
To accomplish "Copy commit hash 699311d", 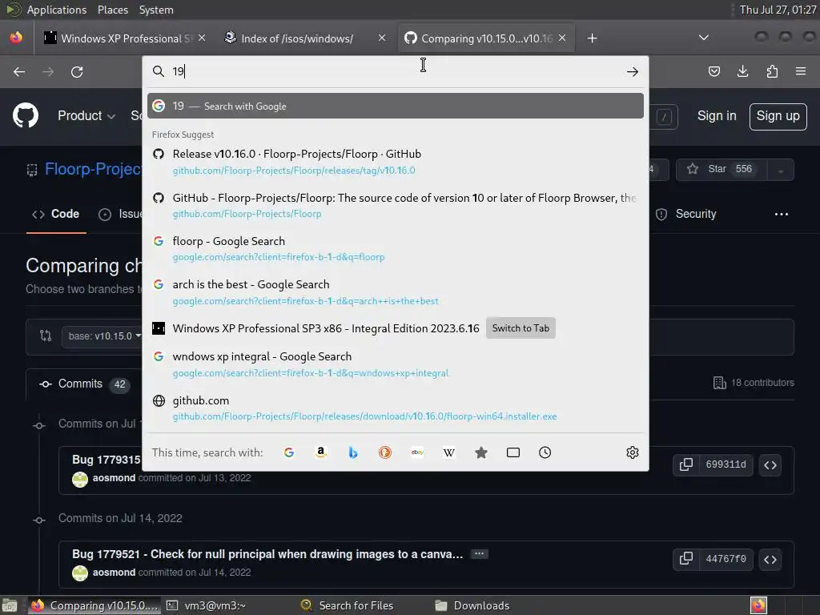I will (x=685, y=465).
